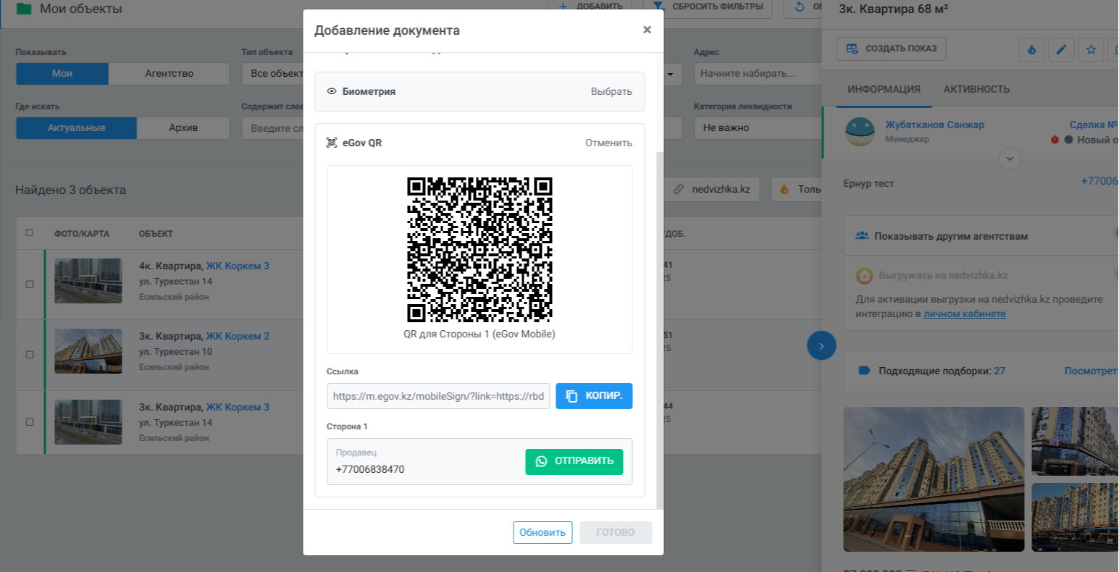Click the nedvizhka.kz export icon
Screen dimensions: 1119x572
[x=864, y=275]
